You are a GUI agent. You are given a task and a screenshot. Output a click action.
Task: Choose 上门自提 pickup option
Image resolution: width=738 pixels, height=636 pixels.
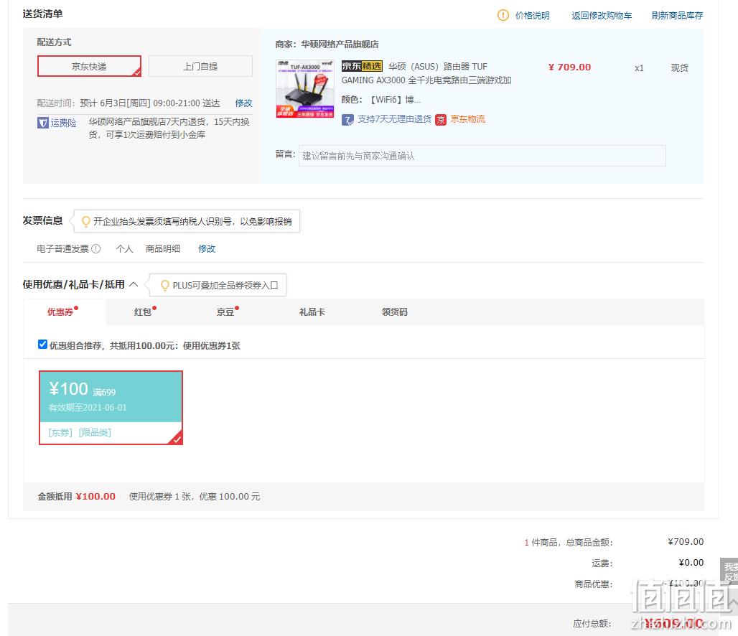coord(200,66)
